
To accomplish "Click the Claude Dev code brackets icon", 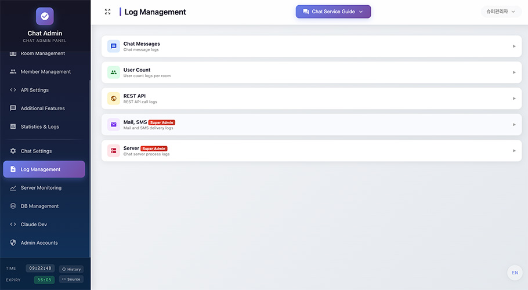I will click(13, 224).
